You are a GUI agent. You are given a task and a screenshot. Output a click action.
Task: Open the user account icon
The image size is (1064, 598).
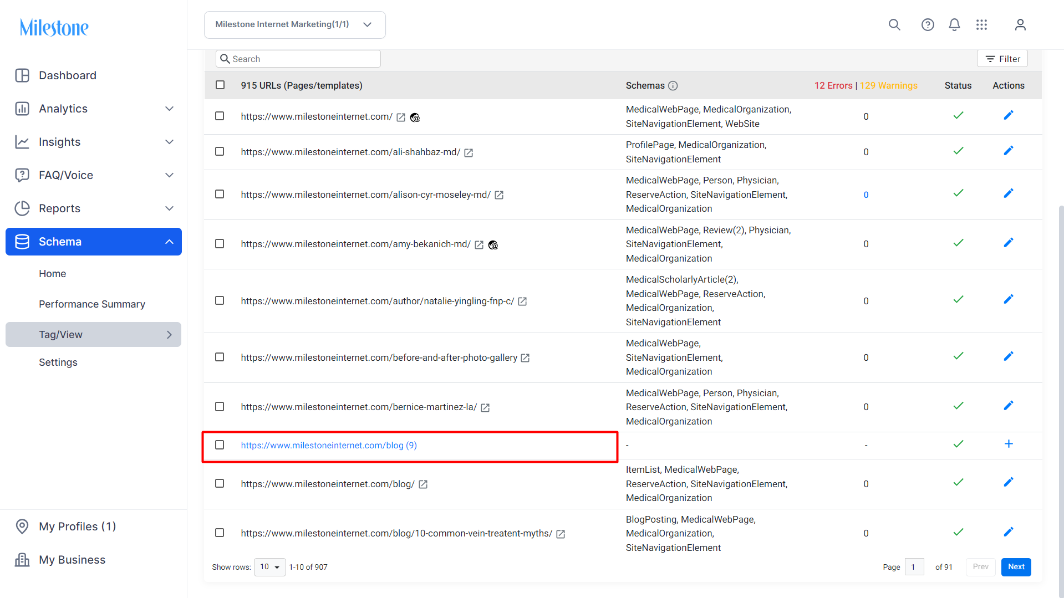pyautogui.click(x=1020, y=25)
